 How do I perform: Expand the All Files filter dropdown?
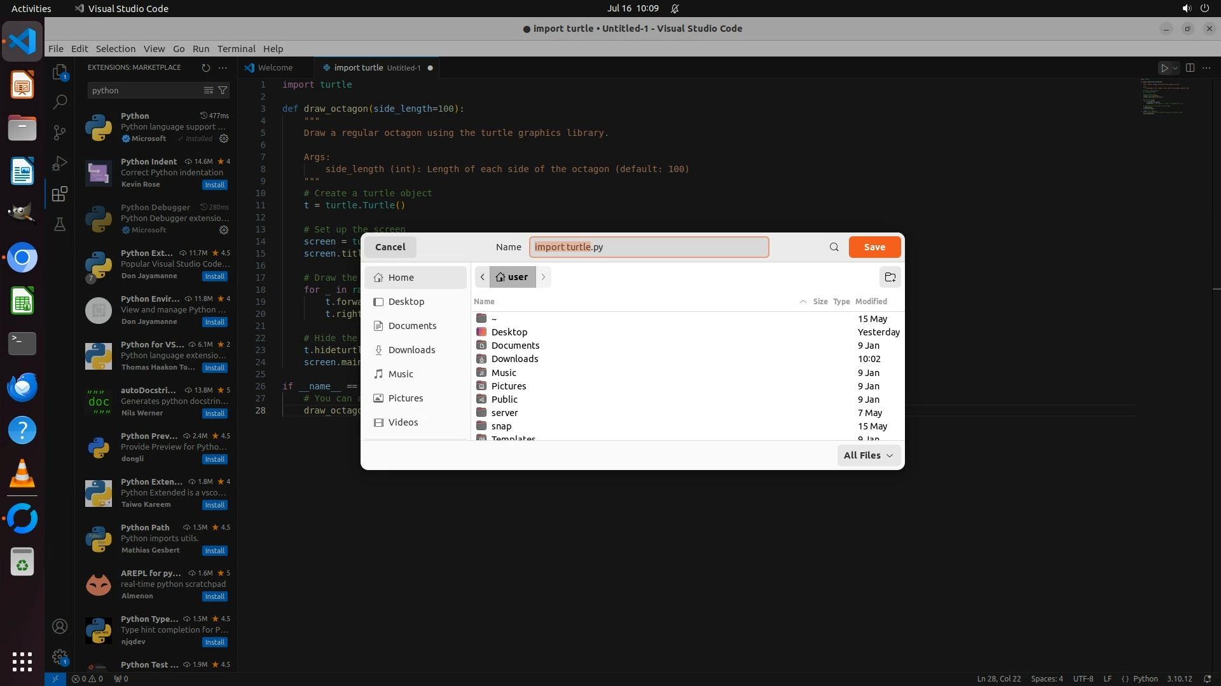click(869, 455)
